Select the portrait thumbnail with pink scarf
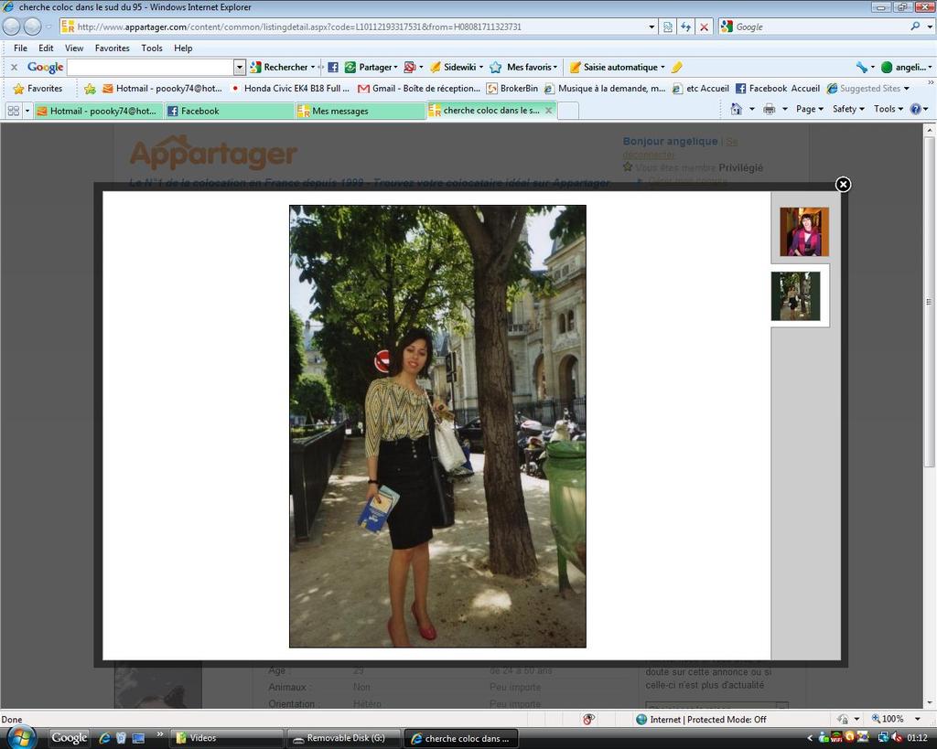The width and height of the screenshot is (937, 749). pyautogui.click(x=803, y=231)
